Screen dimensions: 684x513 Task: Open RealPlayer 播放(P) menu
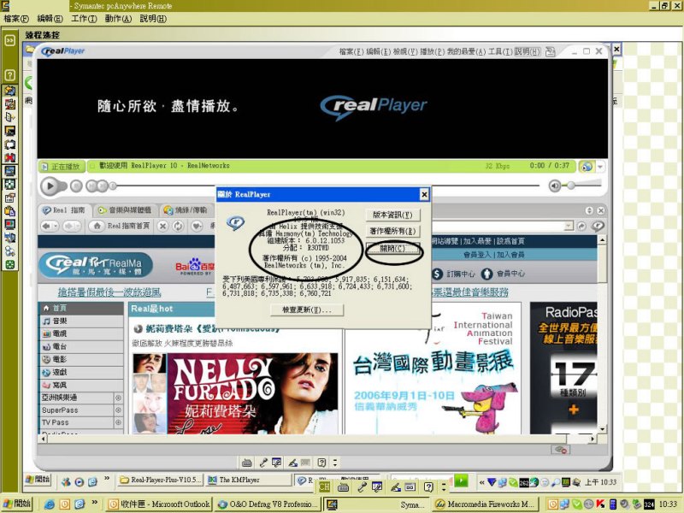(432, 51)
